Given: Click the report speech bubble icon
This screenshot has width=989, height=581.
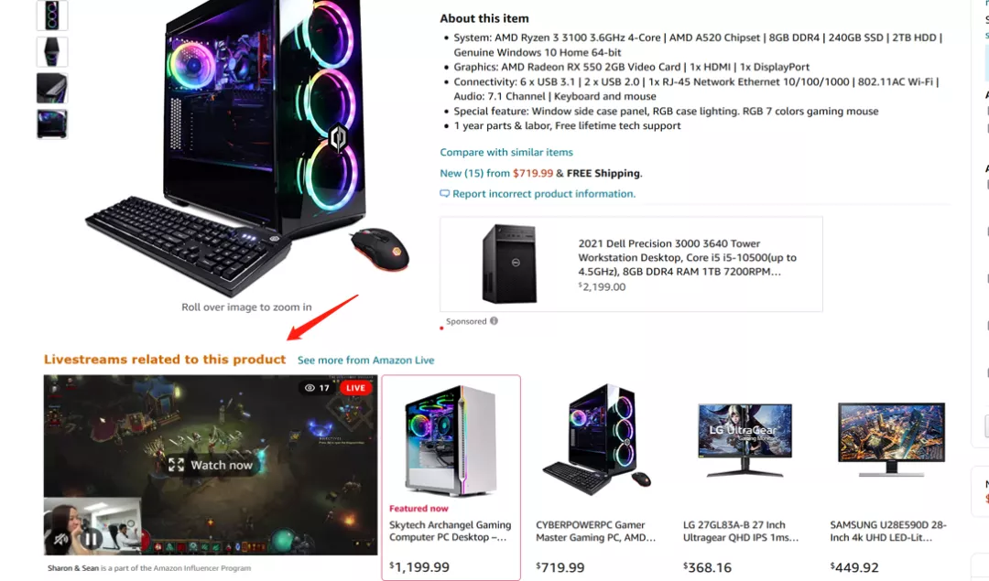Looking at the screenshot, I should coord(445,193).
